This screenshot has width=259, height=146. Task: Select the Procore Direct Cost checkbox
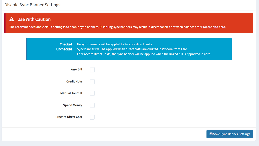pyautogui.click(x=92, y=117)
